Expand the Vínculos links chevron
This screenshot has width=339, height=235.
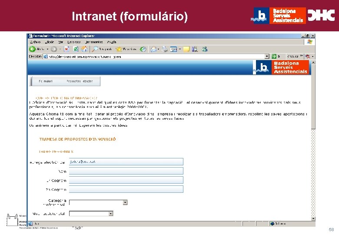[302, 56]
